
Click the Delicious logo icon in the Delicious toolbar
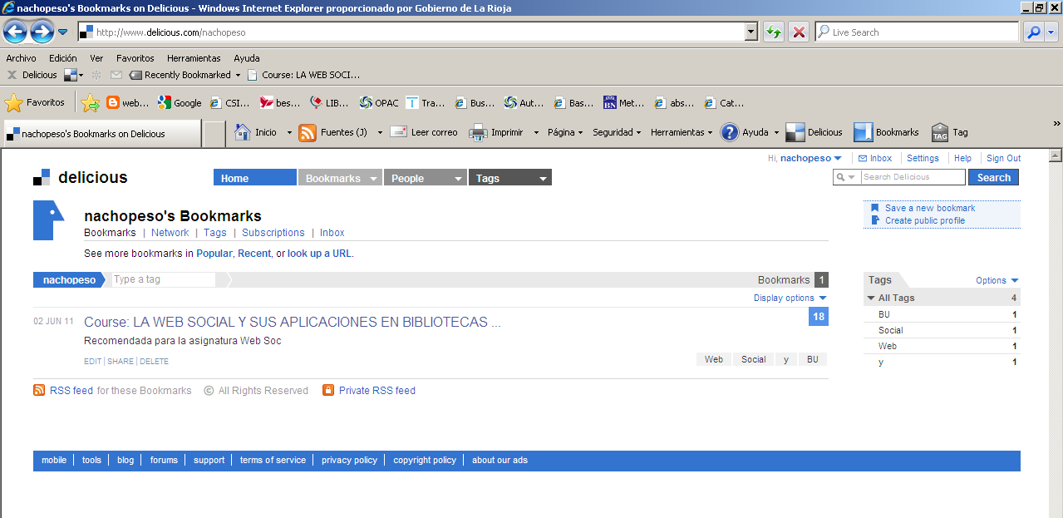click(70, 75)
